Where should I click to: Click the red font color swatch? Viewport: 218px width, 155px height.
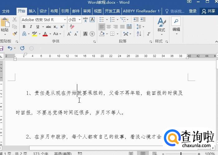45,34
